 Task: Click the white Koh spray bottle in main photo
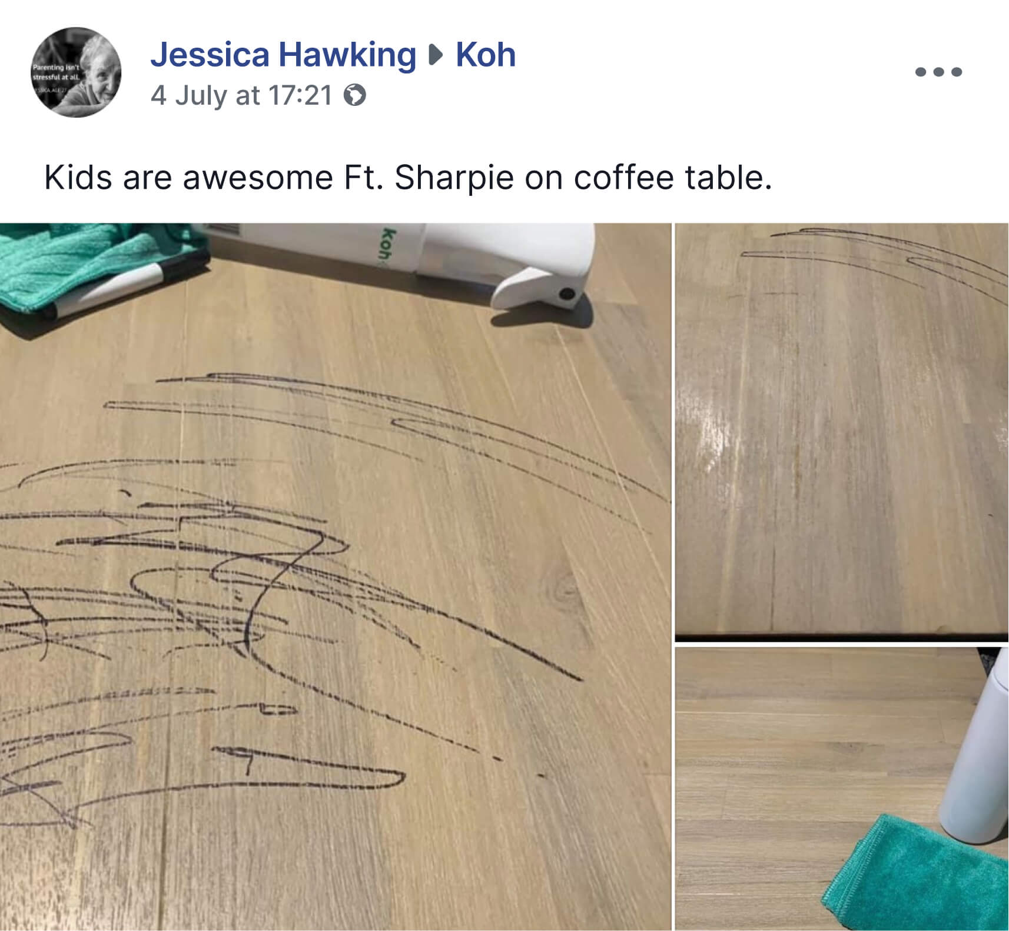[x=406, y=259]
